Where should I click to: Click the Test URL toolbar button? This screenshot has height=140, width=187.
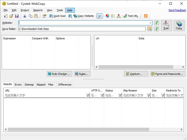point(131,16)
